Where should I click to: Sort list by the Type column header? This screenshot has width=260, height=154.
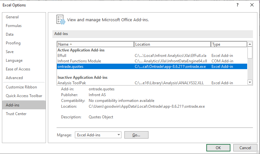229,44
